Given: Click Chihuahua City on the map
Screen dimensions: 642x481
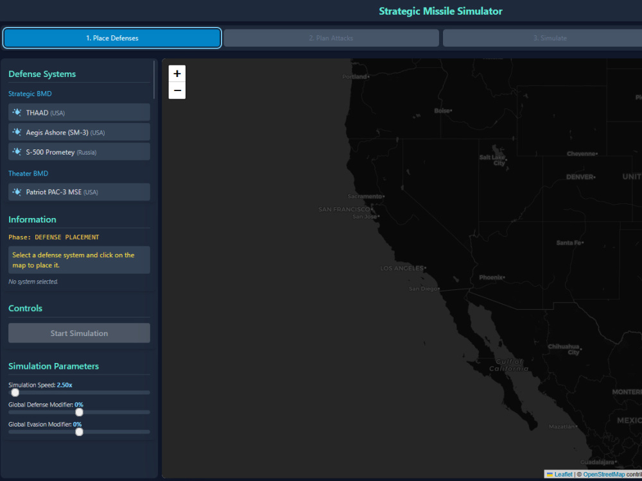Looking at the screenshot, I should point(565,350).
